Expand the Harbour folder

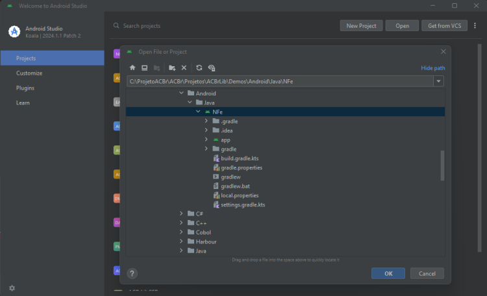(x=181, y=241)
